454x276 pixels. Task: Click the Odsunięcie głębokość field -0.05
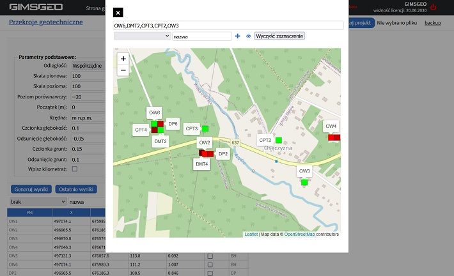[88, 139]
